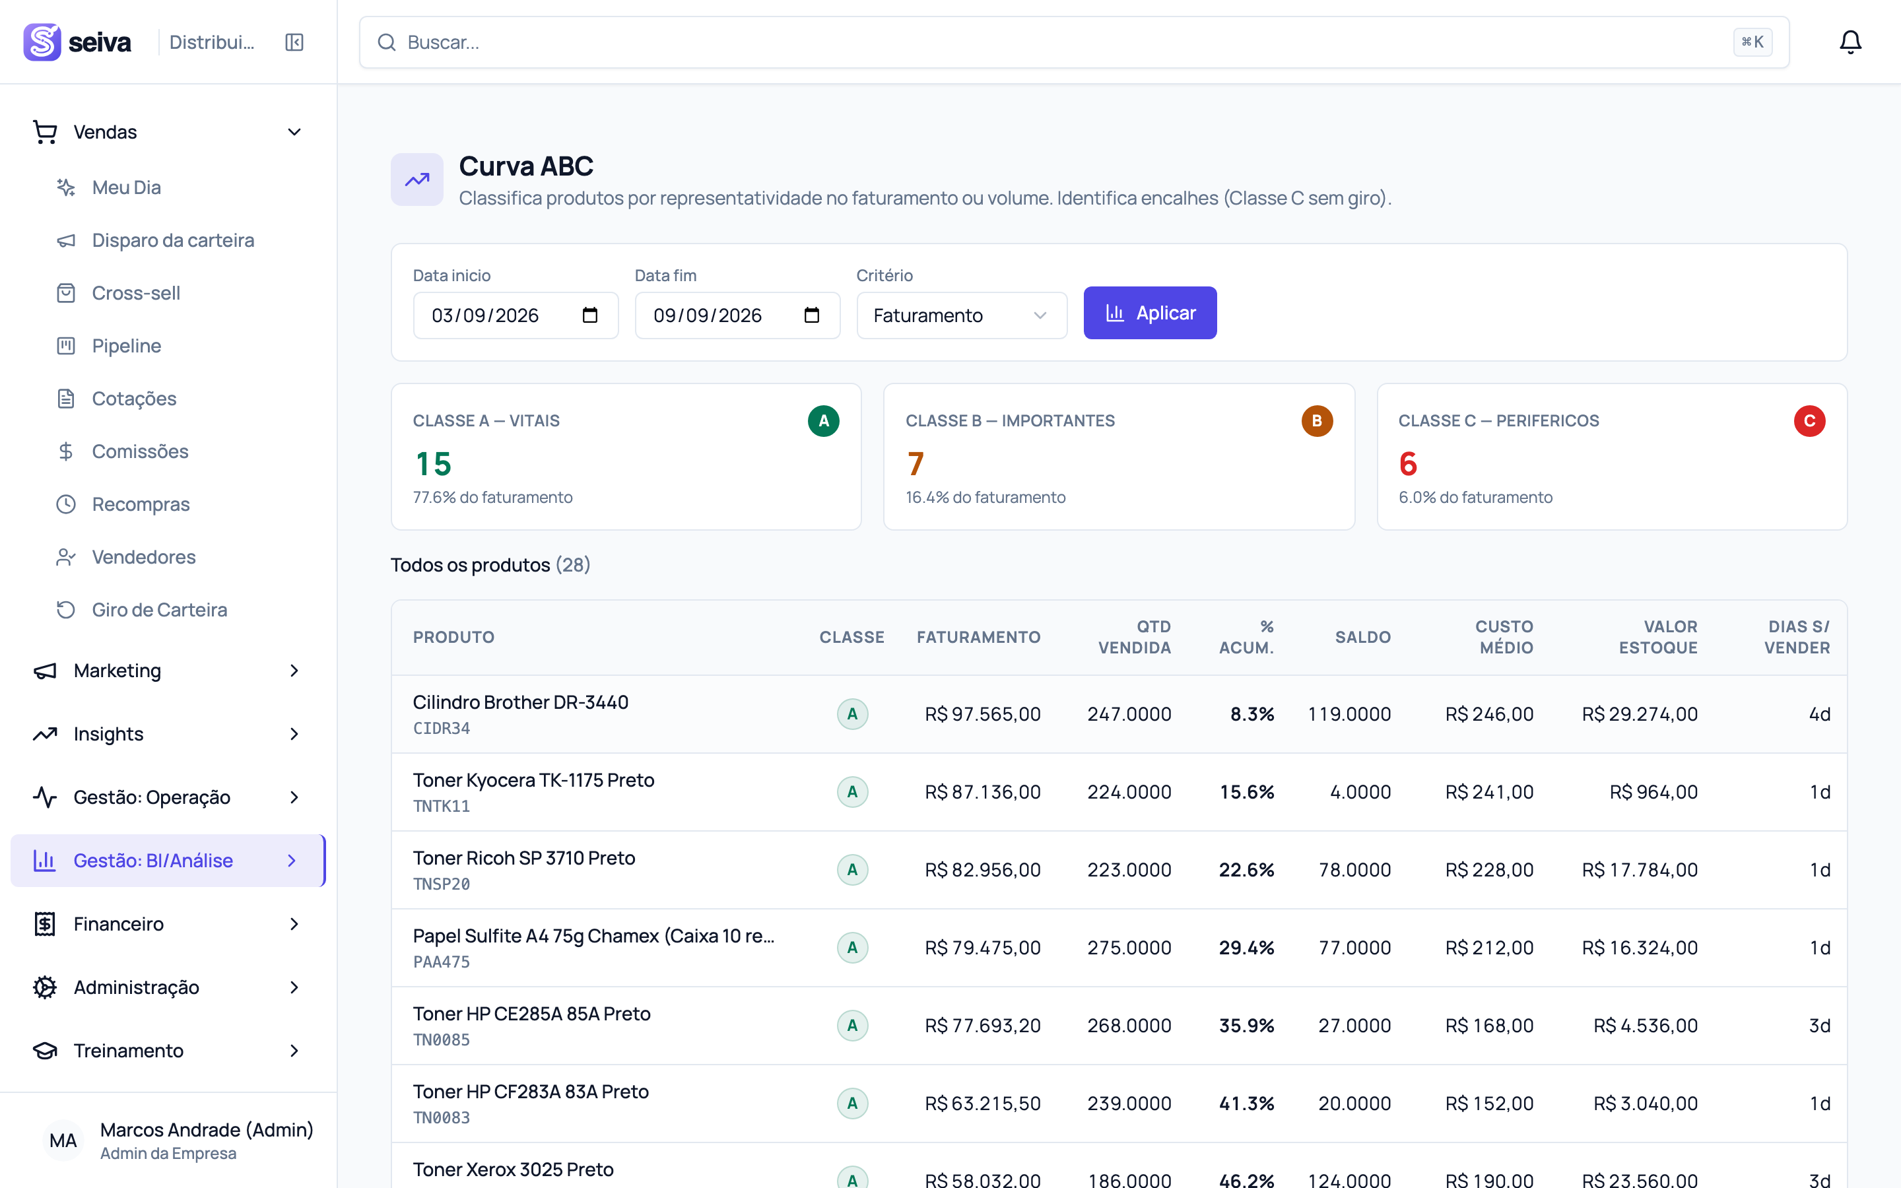The height and width of the screenshot is (1188, 1901).
Task: Click the search magnifier icon
Action: click(x=387, y=42)
